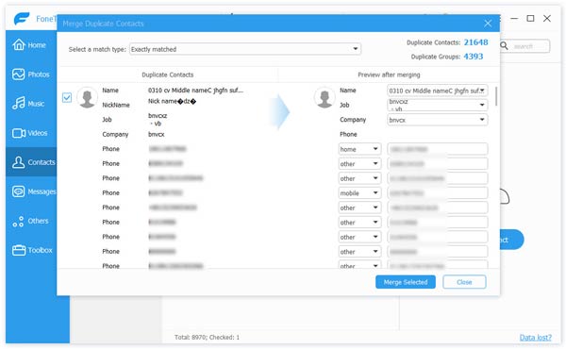Click the merge direction arrow graphic
The image size is (566, 349).
pyautogui.click(x=280, y=112)
